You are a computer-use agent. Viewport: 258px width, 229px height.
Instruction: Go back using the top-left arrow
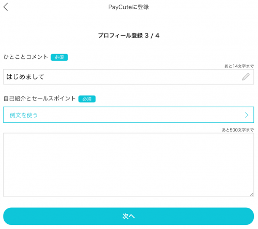pyautogui.click(x=6, y=7)
